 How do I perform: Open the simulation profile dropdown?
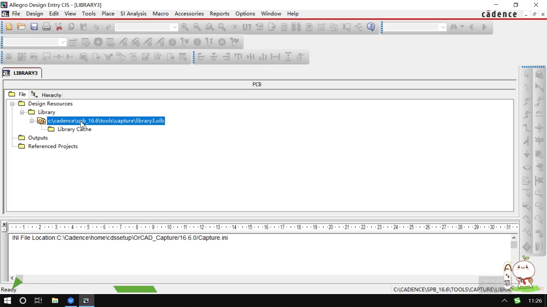pos(63,42)
